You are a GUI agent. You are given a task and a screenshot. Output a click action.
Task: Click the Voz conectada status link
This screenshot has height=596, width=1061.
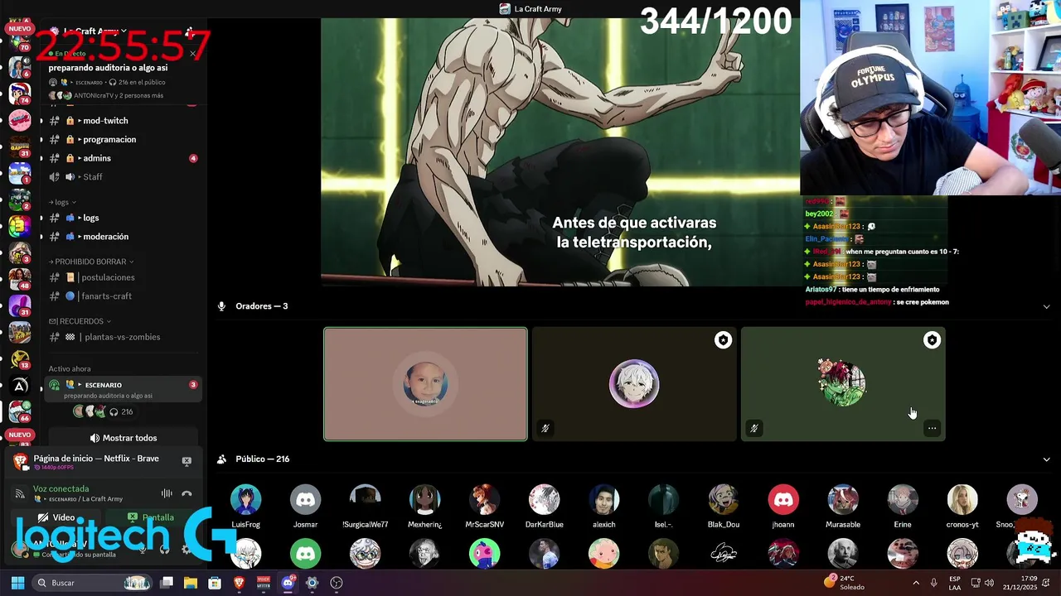61,489
